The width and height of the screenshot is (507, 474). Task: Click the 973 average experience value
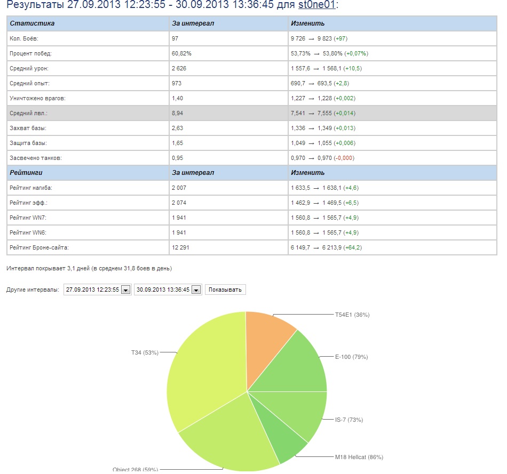[x=177, y=83]
